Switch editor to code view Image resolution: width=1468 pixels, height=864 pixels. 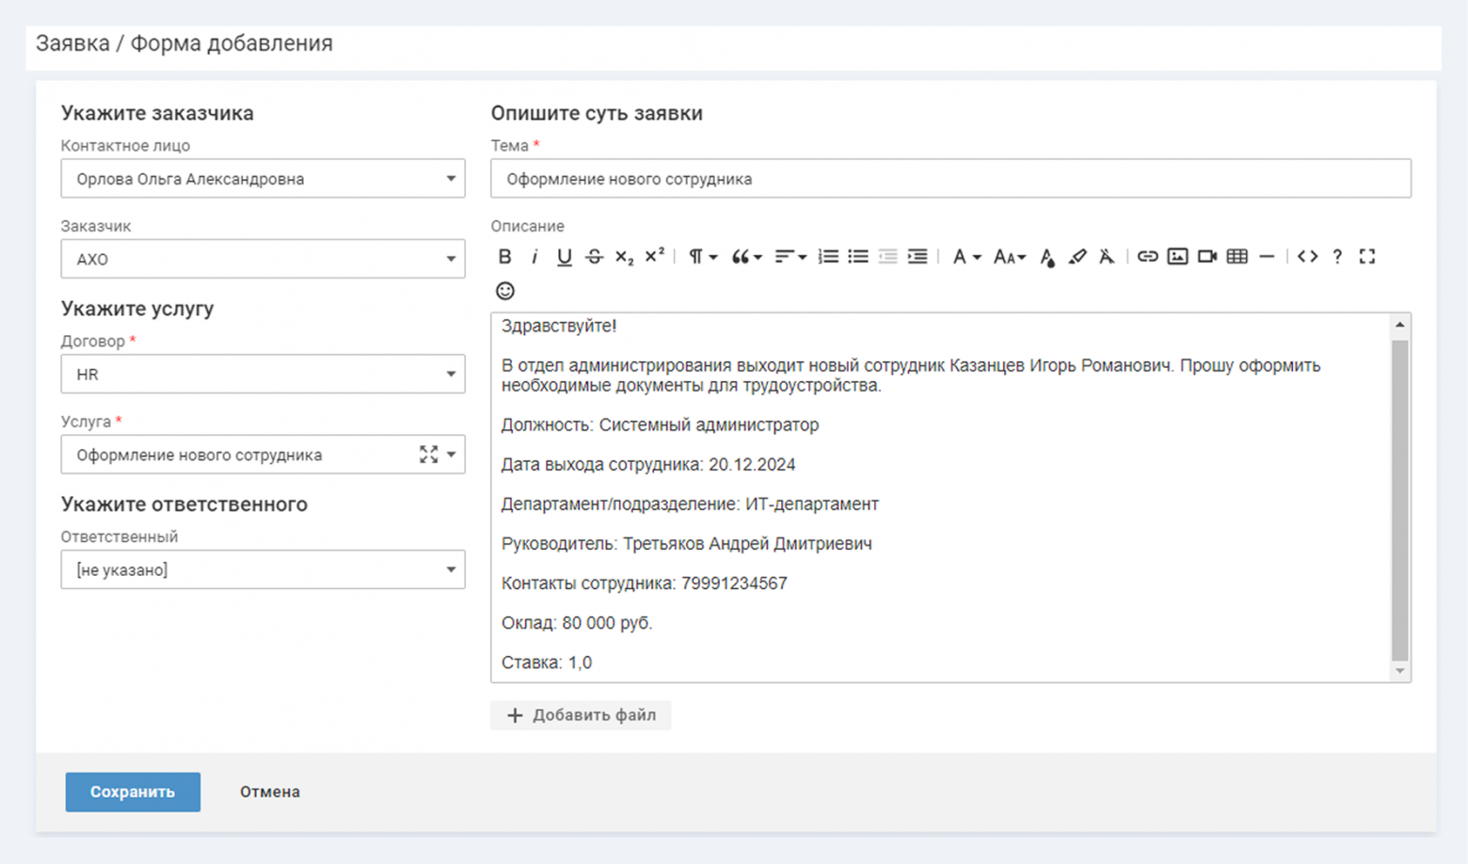click(1307, 256)
